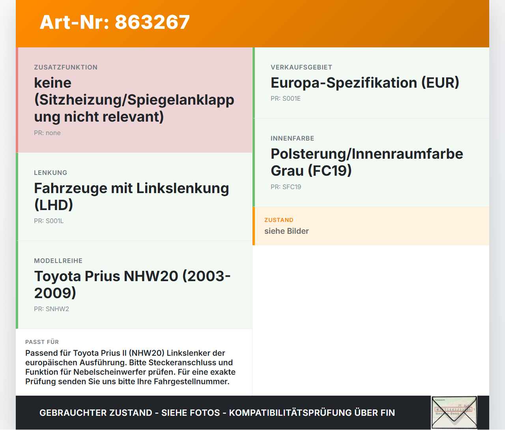Viewport: 505px width, 430px height.
Task: Click the envelope chassis-number image in footer
Action: pyautogui.click(x=454, y=413)
